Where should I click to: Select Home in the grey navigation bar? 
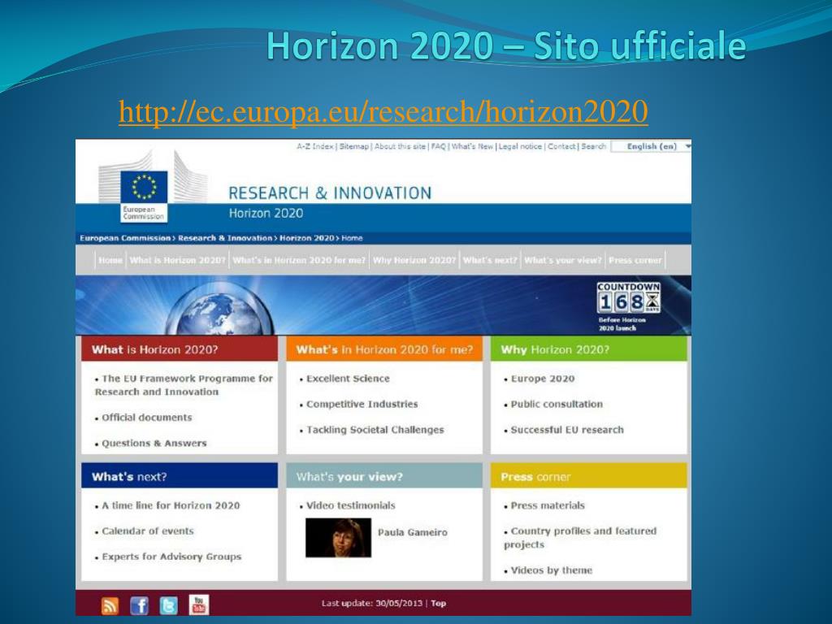(110, 260)
